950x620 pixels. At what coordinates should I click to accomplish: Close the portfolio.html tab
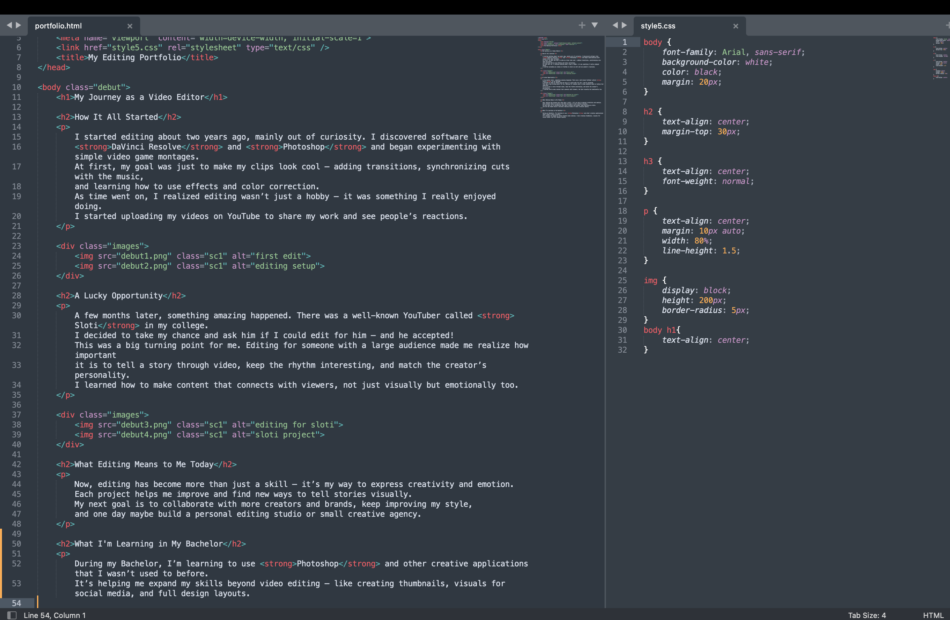pyautogui.click(x=130, y=26)
